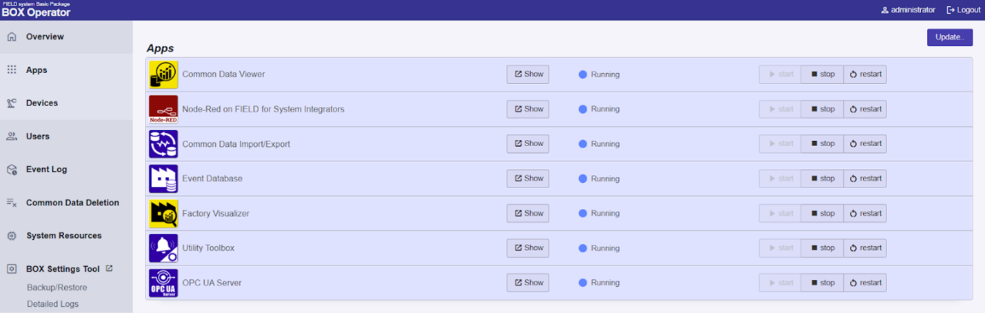Click the Update.. button
985x313 pixels.
click(950, 37)
